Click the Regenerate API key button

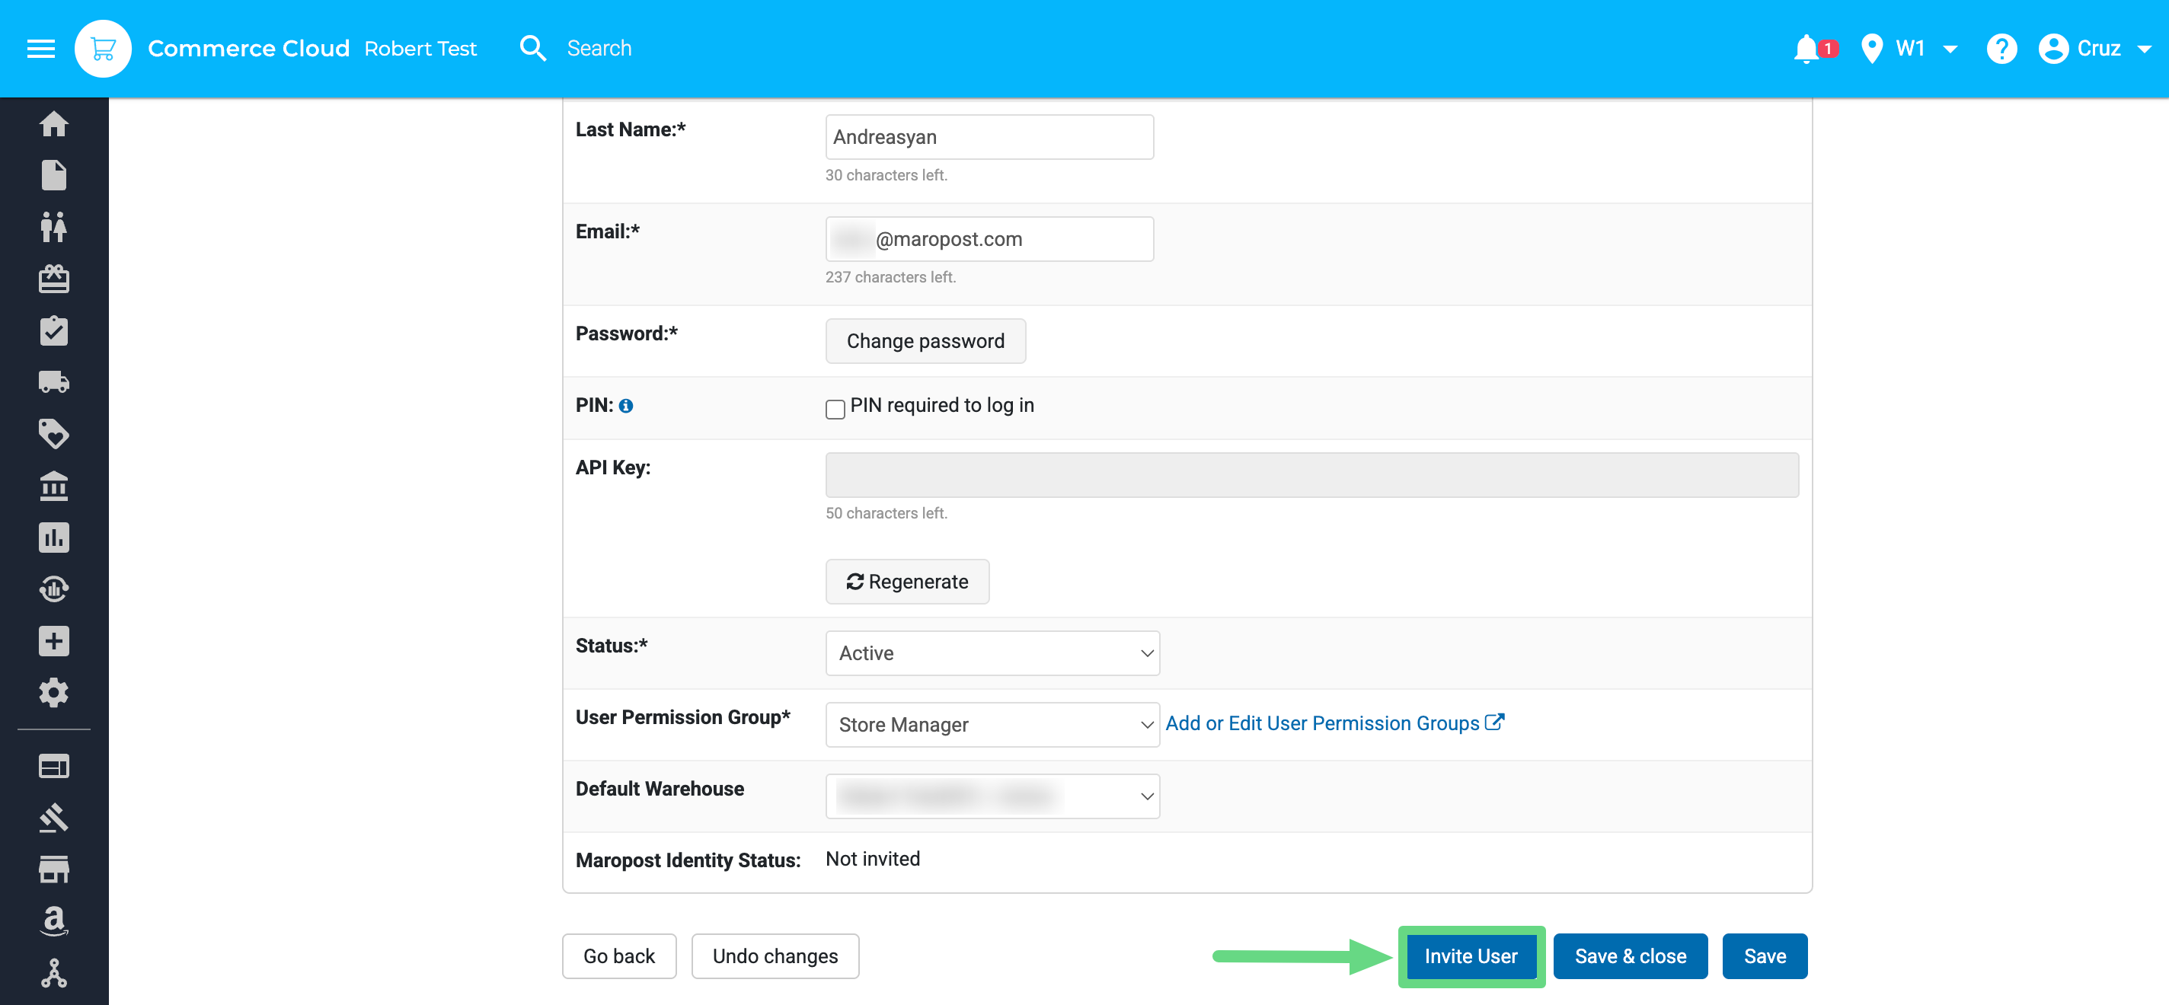[907, 581]
